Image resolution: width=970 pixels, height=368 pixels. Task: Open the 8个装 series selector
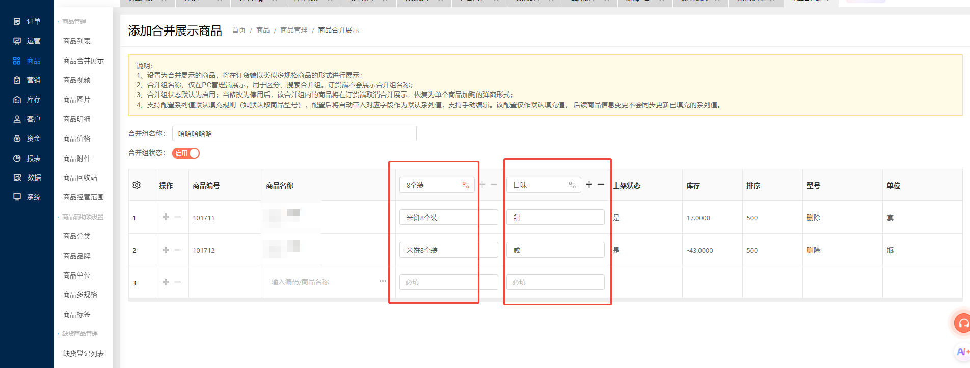tap(437, 185)
